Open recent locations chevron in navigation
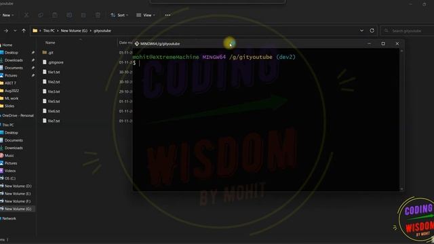The height and width of the screenshot is (244, 434). point(15,30)
